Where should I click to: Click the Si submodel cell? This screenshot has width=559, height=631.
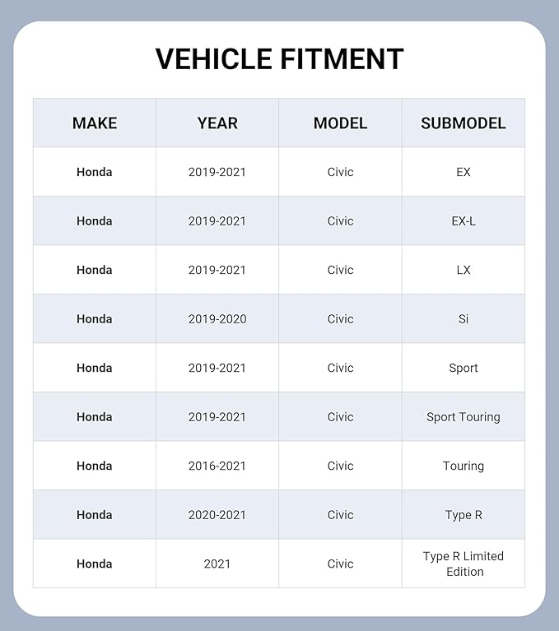(x=464, y=318)
